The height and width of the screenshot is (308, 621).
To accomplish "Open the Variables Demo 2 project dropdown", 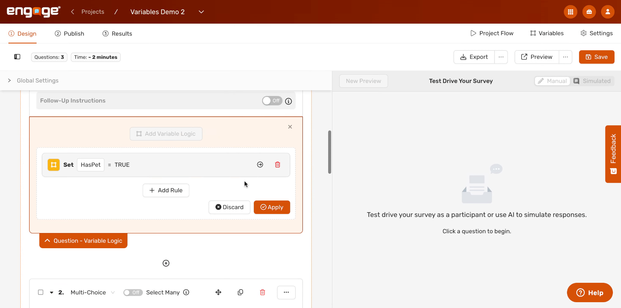I will pos(201,12).
